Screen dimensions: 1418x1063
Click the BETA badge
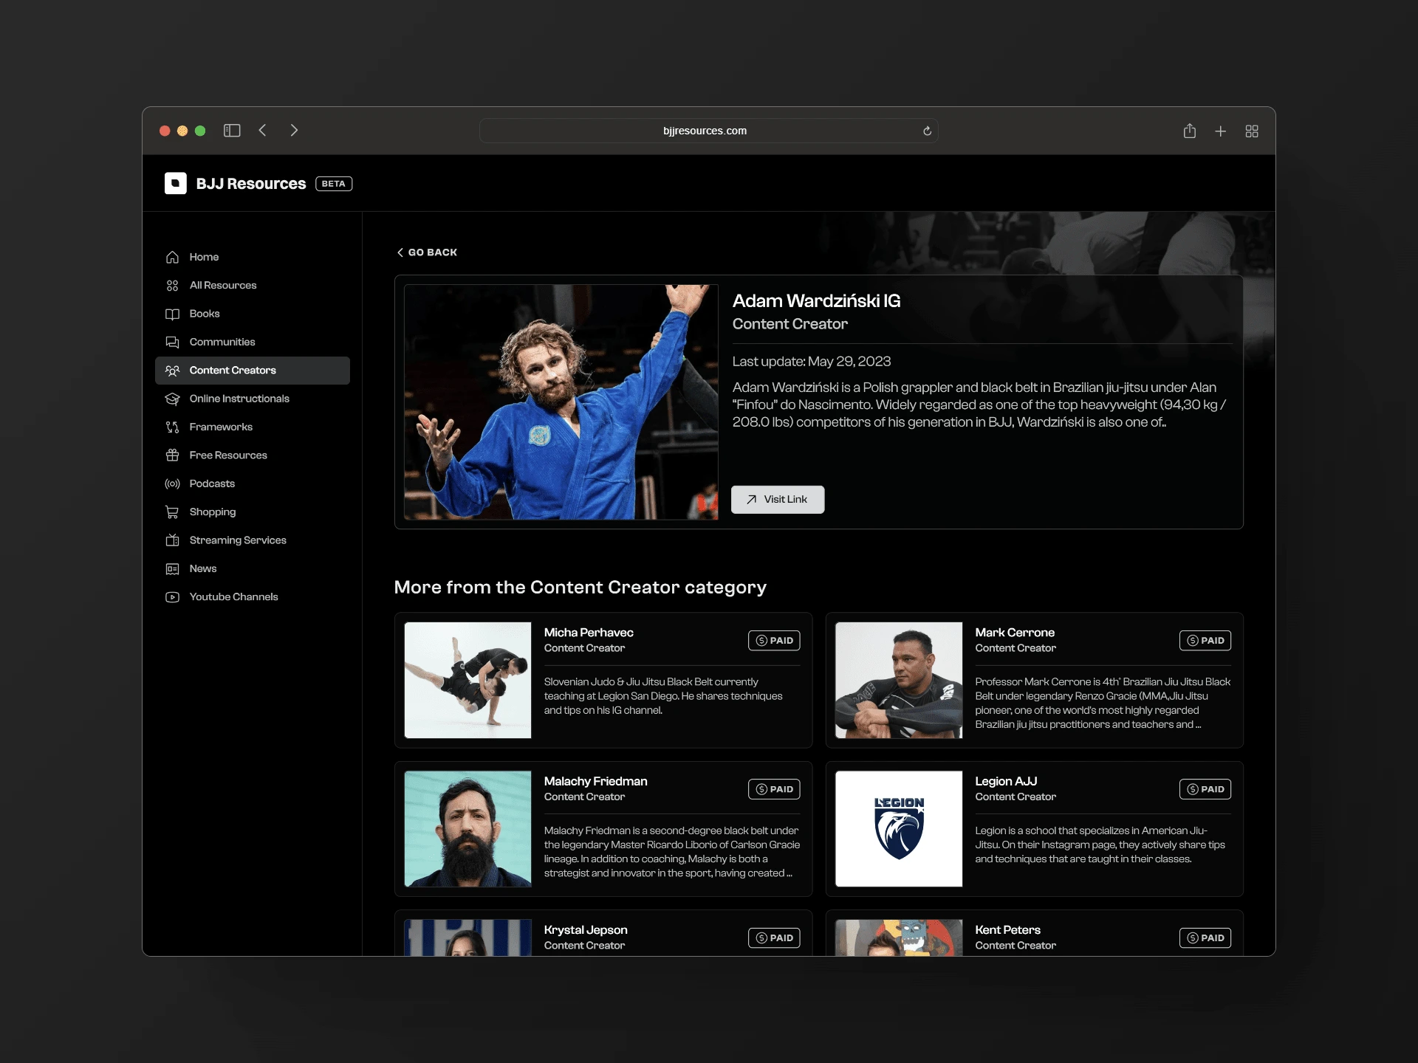(x=334, y=184)
